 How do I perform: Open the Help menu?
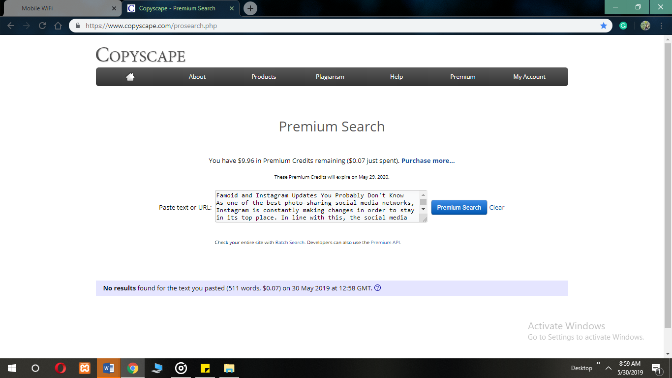point(397,77)
